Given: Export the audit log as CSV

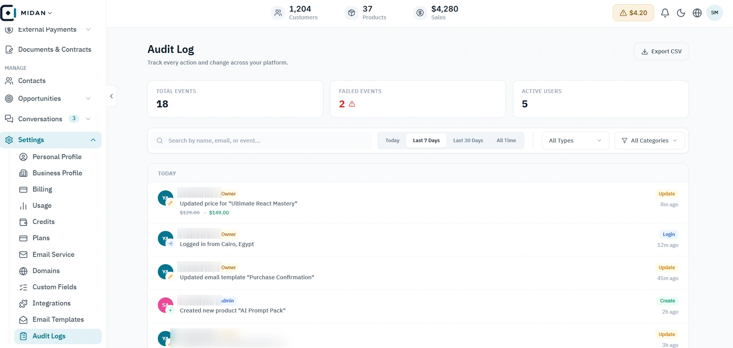Looking at the screenshot, I should pyautogui.click(x=661, y=51).
